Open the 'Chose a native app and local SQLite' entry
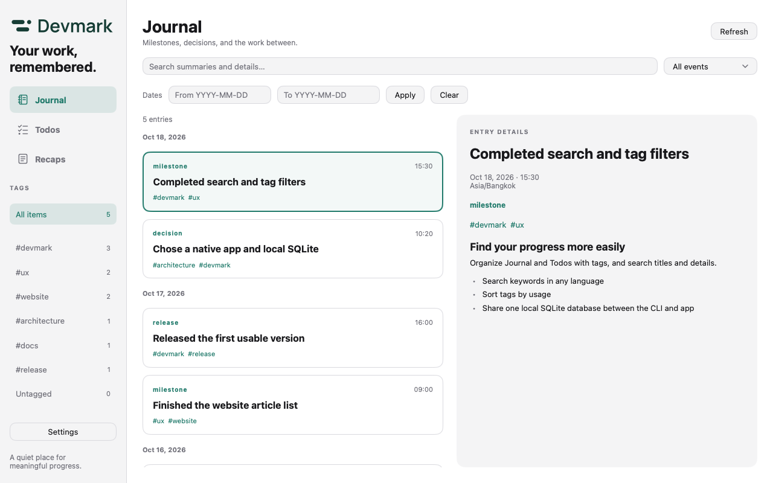This screenshot has height=483, width=773. pos(293,249)
